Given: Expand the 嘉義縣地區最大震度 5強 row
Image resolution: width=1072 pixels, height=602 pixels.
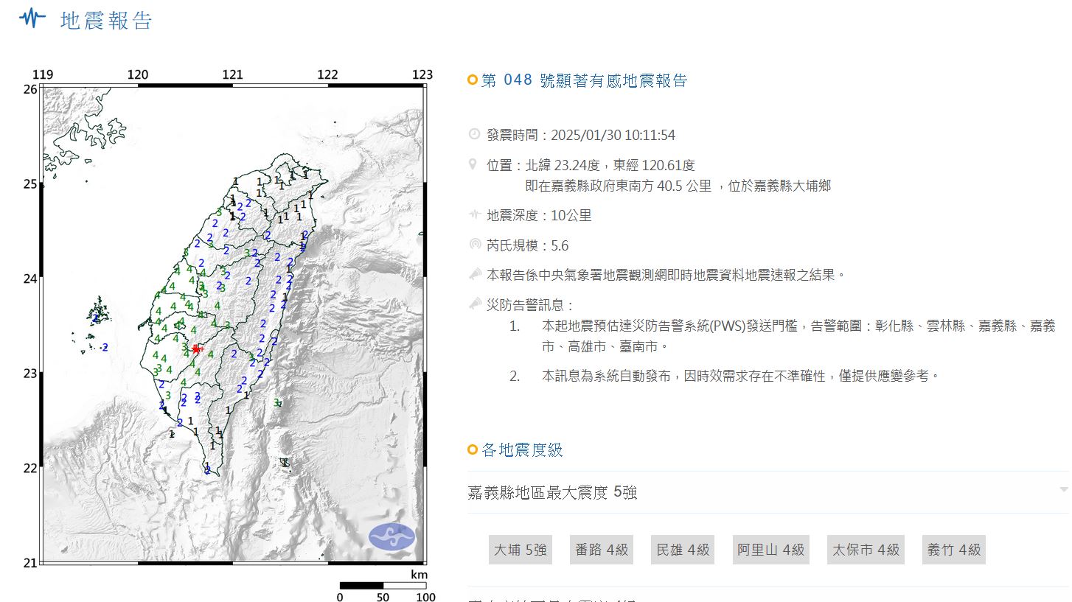Looking at the screenshot, I should pyautogui.click(x=552, y=492).
